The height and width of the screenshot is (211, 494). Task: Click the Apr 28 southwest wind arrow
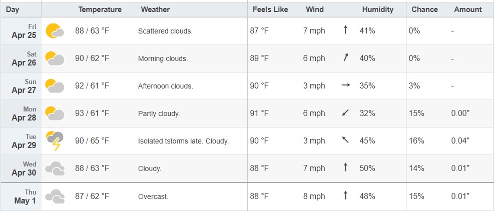pos(346,112)
